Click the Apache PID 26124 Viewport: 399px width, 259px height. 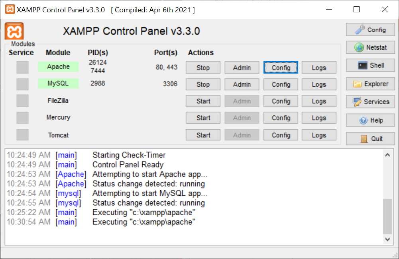[x=98, y=62]
